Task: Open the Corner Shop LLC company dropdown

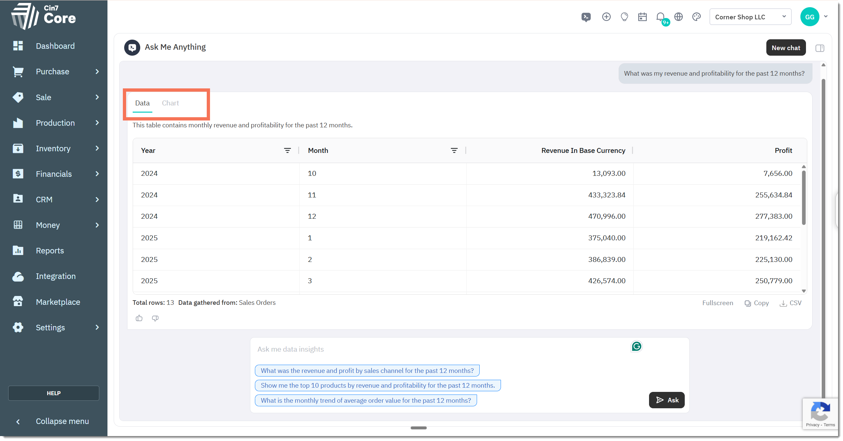Action: [x=750, y=17]
